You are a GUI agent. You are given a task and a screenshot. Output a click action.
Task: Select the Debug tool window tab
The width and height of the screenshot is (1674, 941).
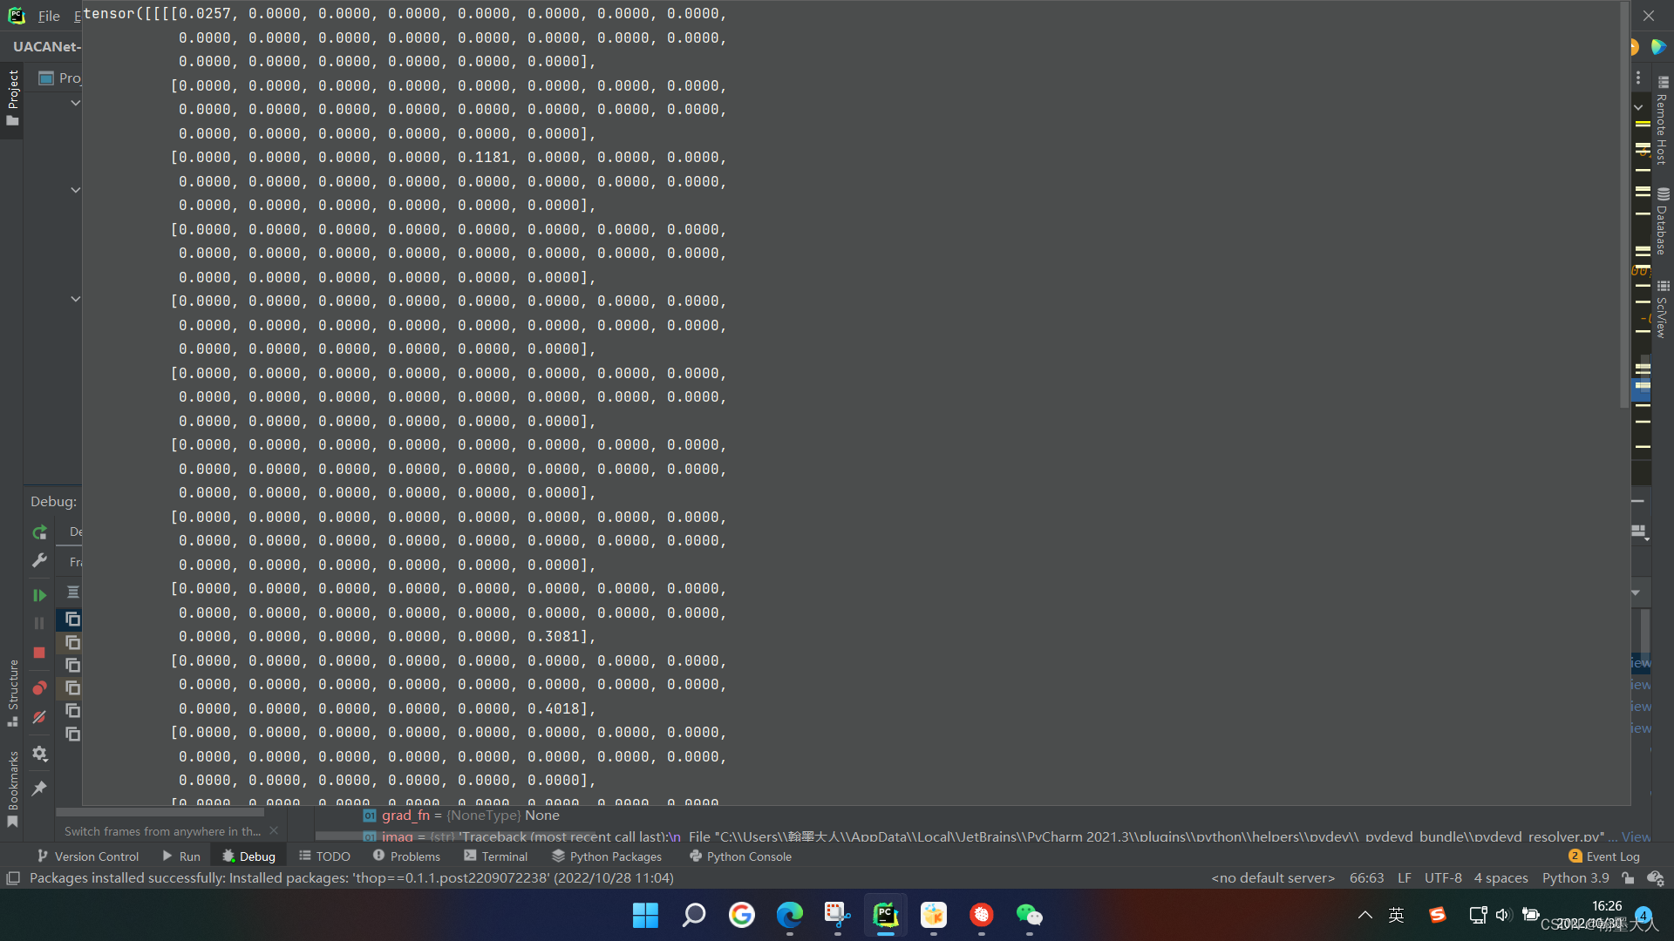[248, 856]
